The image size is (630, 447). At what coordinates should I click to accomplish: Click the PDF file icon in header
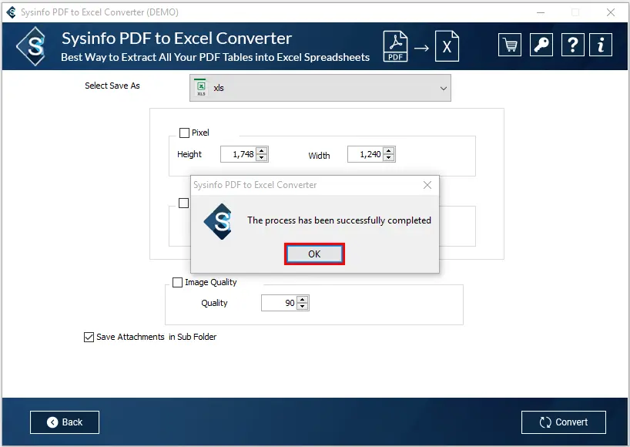395,46
